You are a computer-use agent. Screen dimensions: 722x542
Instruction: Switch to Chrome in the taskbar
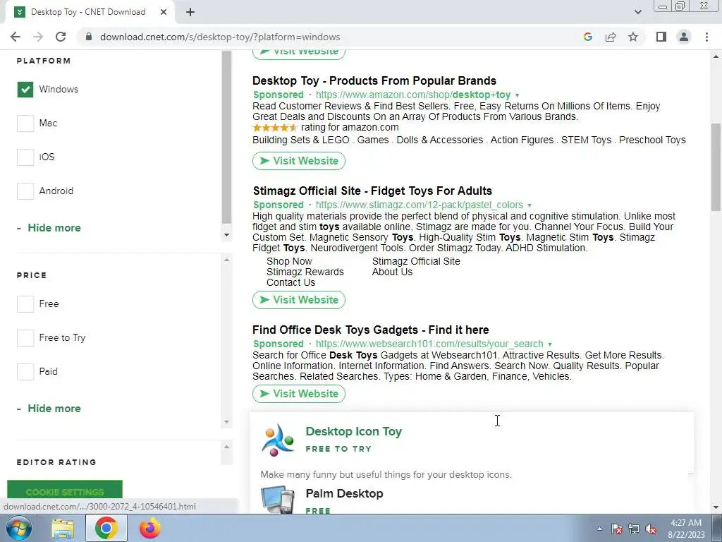(x=106, y=528)
